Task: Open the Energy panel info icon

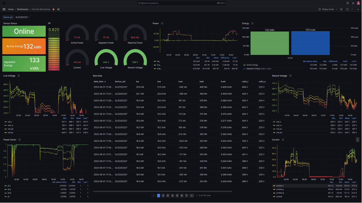Action: (252, 23)
